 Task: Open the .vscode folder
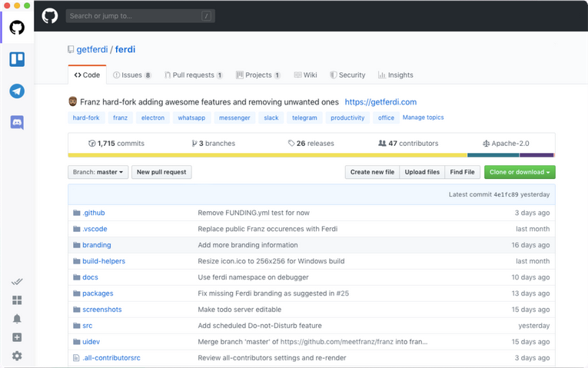pos(95,229)
